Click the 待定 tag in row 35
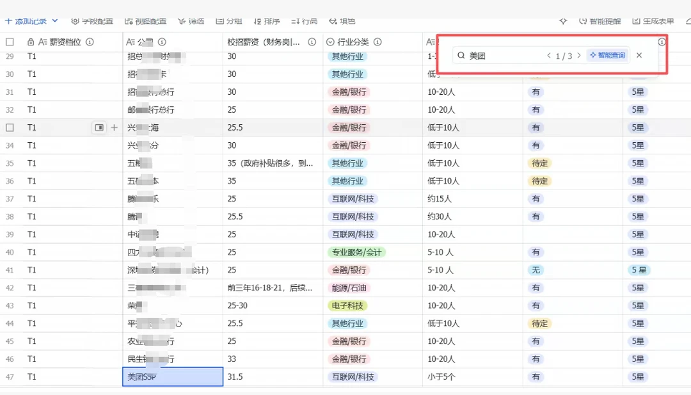 pyautogui.click(x=540, y=163)
